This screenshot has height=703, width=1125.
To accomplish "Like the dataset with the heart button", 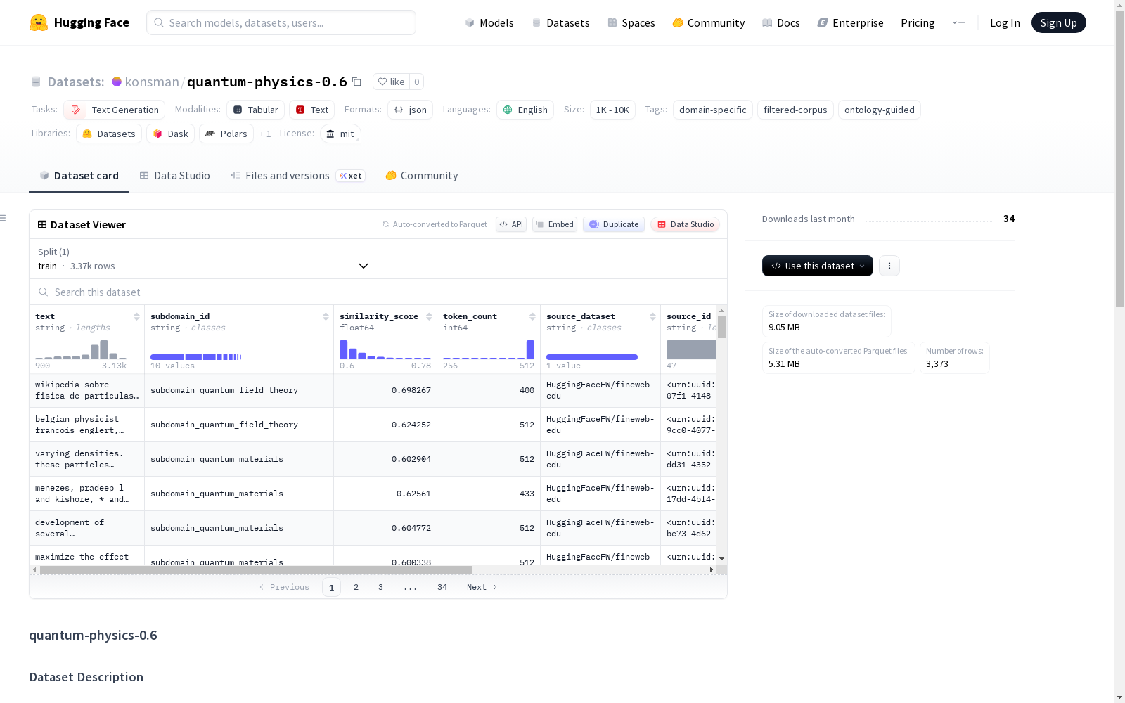I will tap(391, 82).
